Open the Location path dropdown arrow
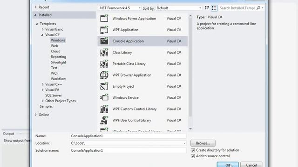Viewport: 298px width, 167px height. pos(184,143)
